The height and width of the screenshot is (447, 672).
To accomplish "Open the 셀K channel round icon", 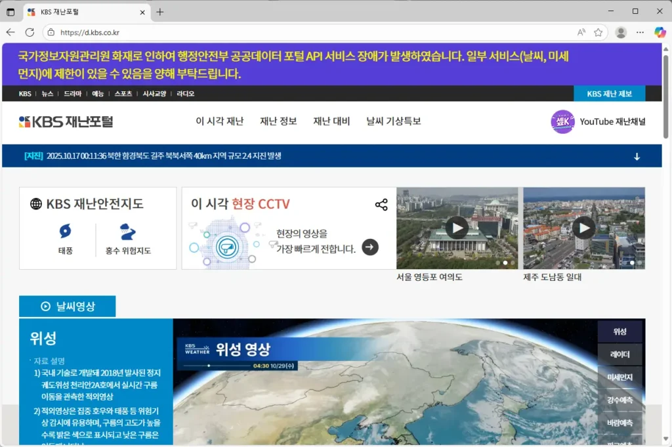I will tap(562, 121).
